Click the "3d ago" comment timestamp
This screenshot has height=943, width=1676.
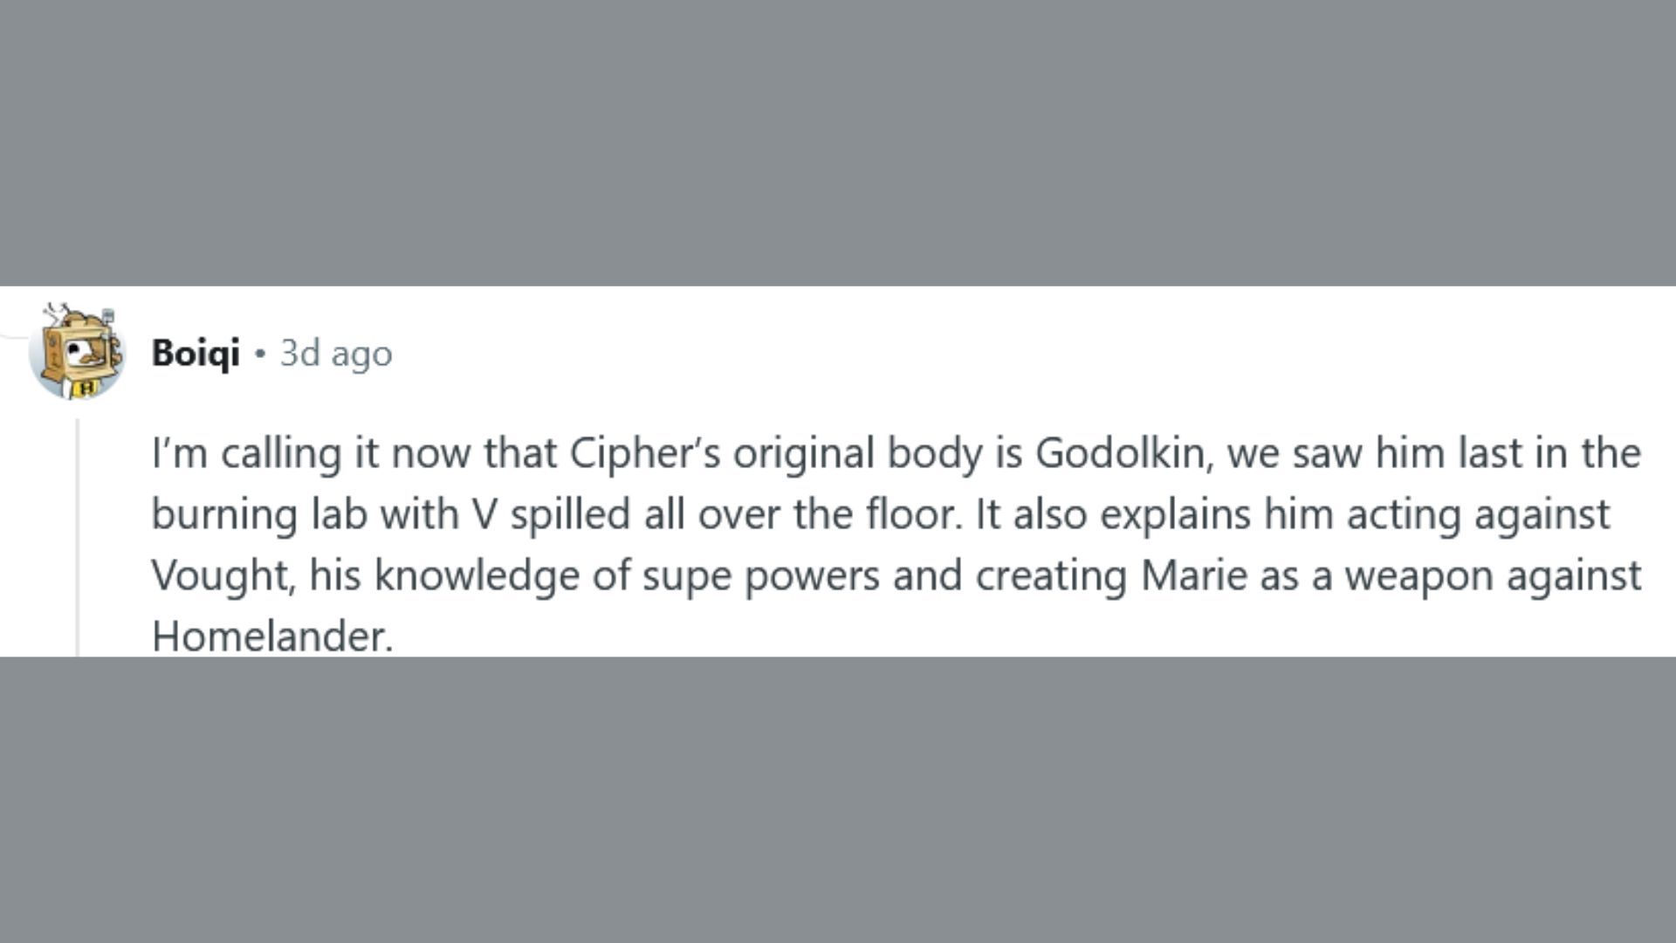tap(336, 353)
